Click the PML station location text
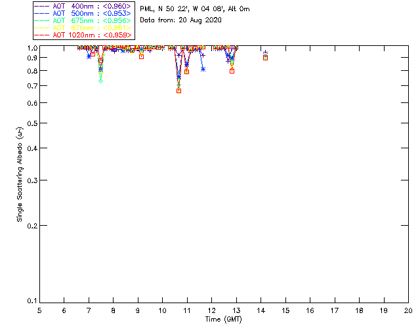This screenshot has width=420, height=336. pos(195,9)
